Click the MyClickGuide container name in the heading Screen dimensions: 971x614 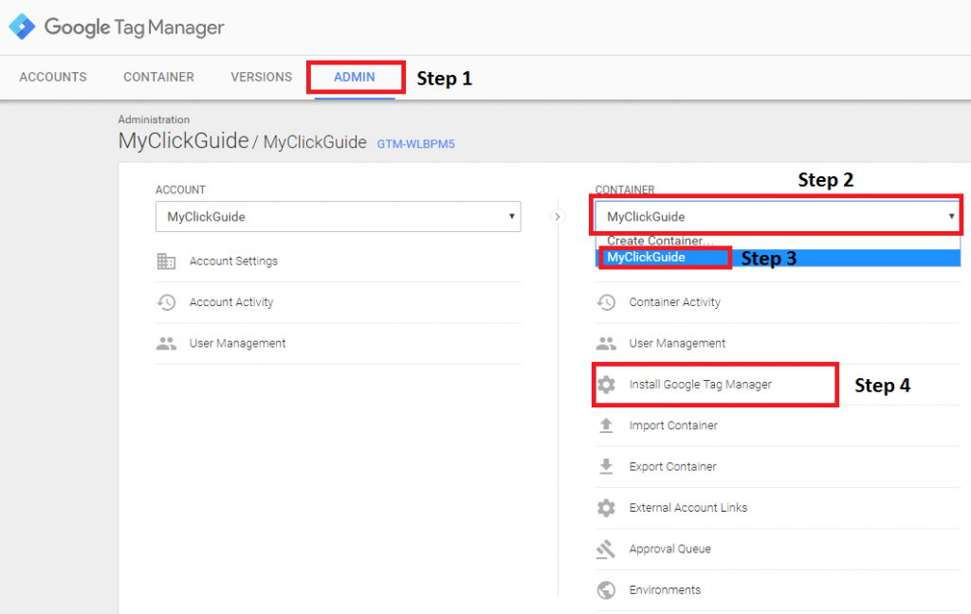pos(315,142)
